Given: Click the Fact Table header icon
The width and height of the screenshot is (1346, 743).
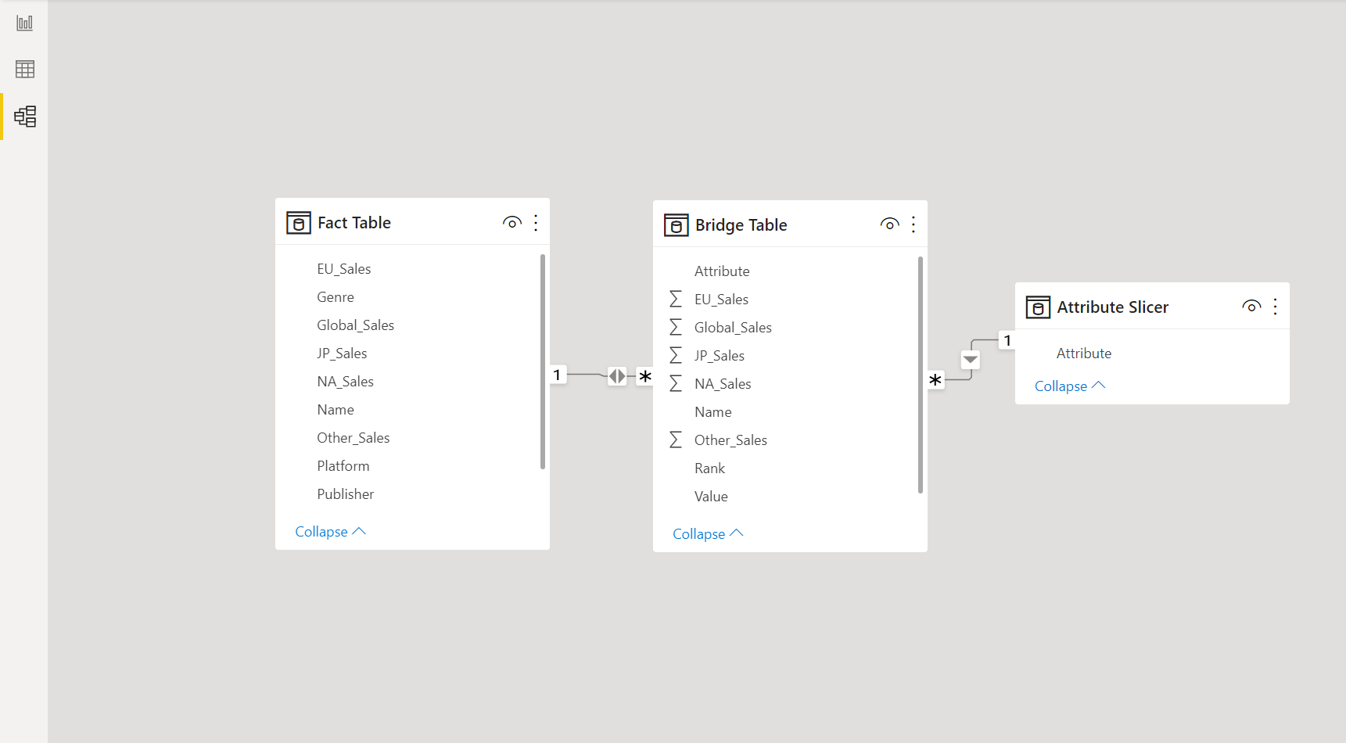Looking at the screenshot, I should (298, 223).
